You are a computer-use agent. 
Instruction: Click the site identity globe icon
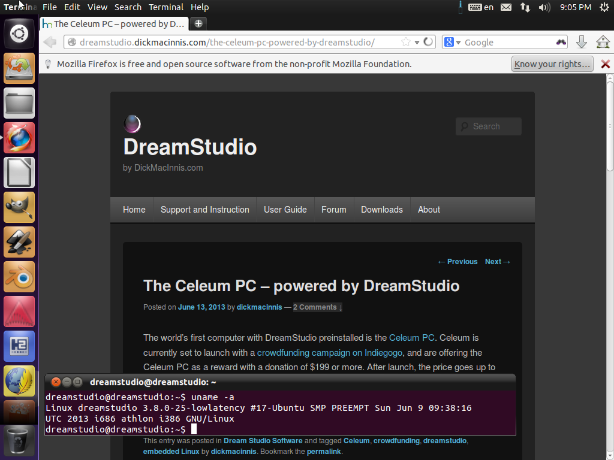click(72, 42)
